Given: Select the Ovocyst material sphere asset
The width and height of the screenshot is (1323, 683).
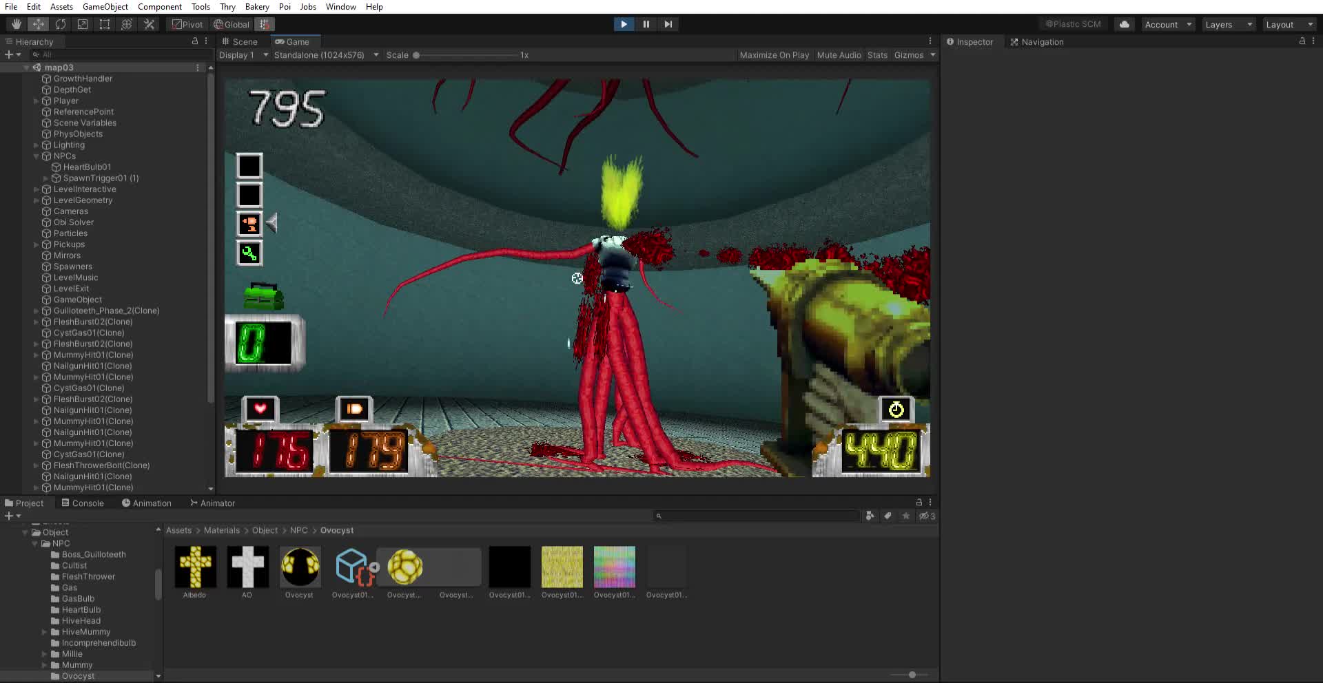Looking at the screenshot, I should tap(300, 567).
